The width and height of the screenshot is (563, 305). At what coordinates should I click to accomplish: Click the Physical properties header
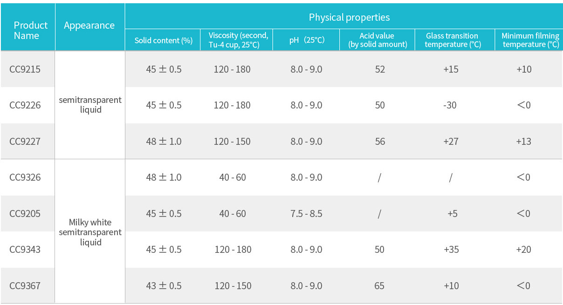click(349, 18)
